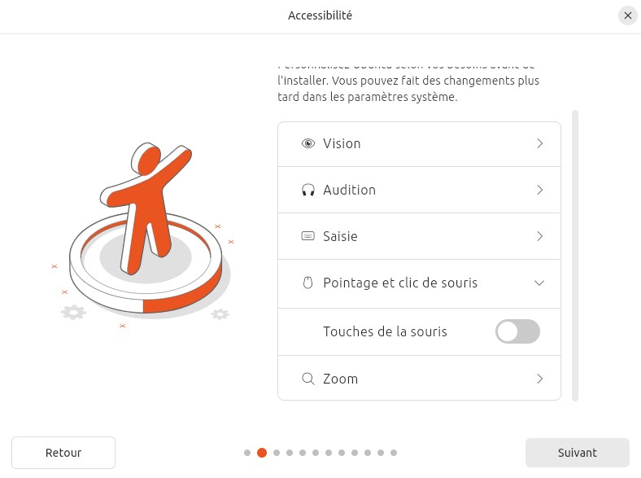Viewport: 641px width, 478px height.
Task: Go back with the Retour button
Action: [x=63, y=453]
